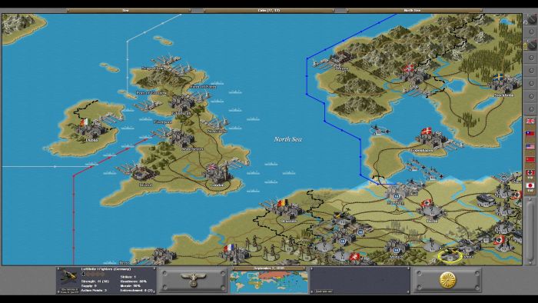Select the aircraft unit north of Copenhagen
The width and height of the screenshot is (538, 303).
pos(380,130)
